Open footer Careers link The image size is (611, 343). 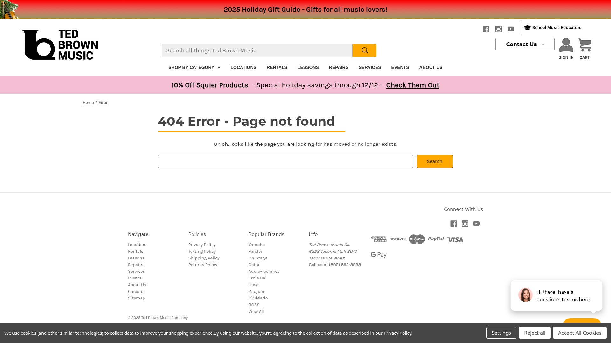[136, 292]
